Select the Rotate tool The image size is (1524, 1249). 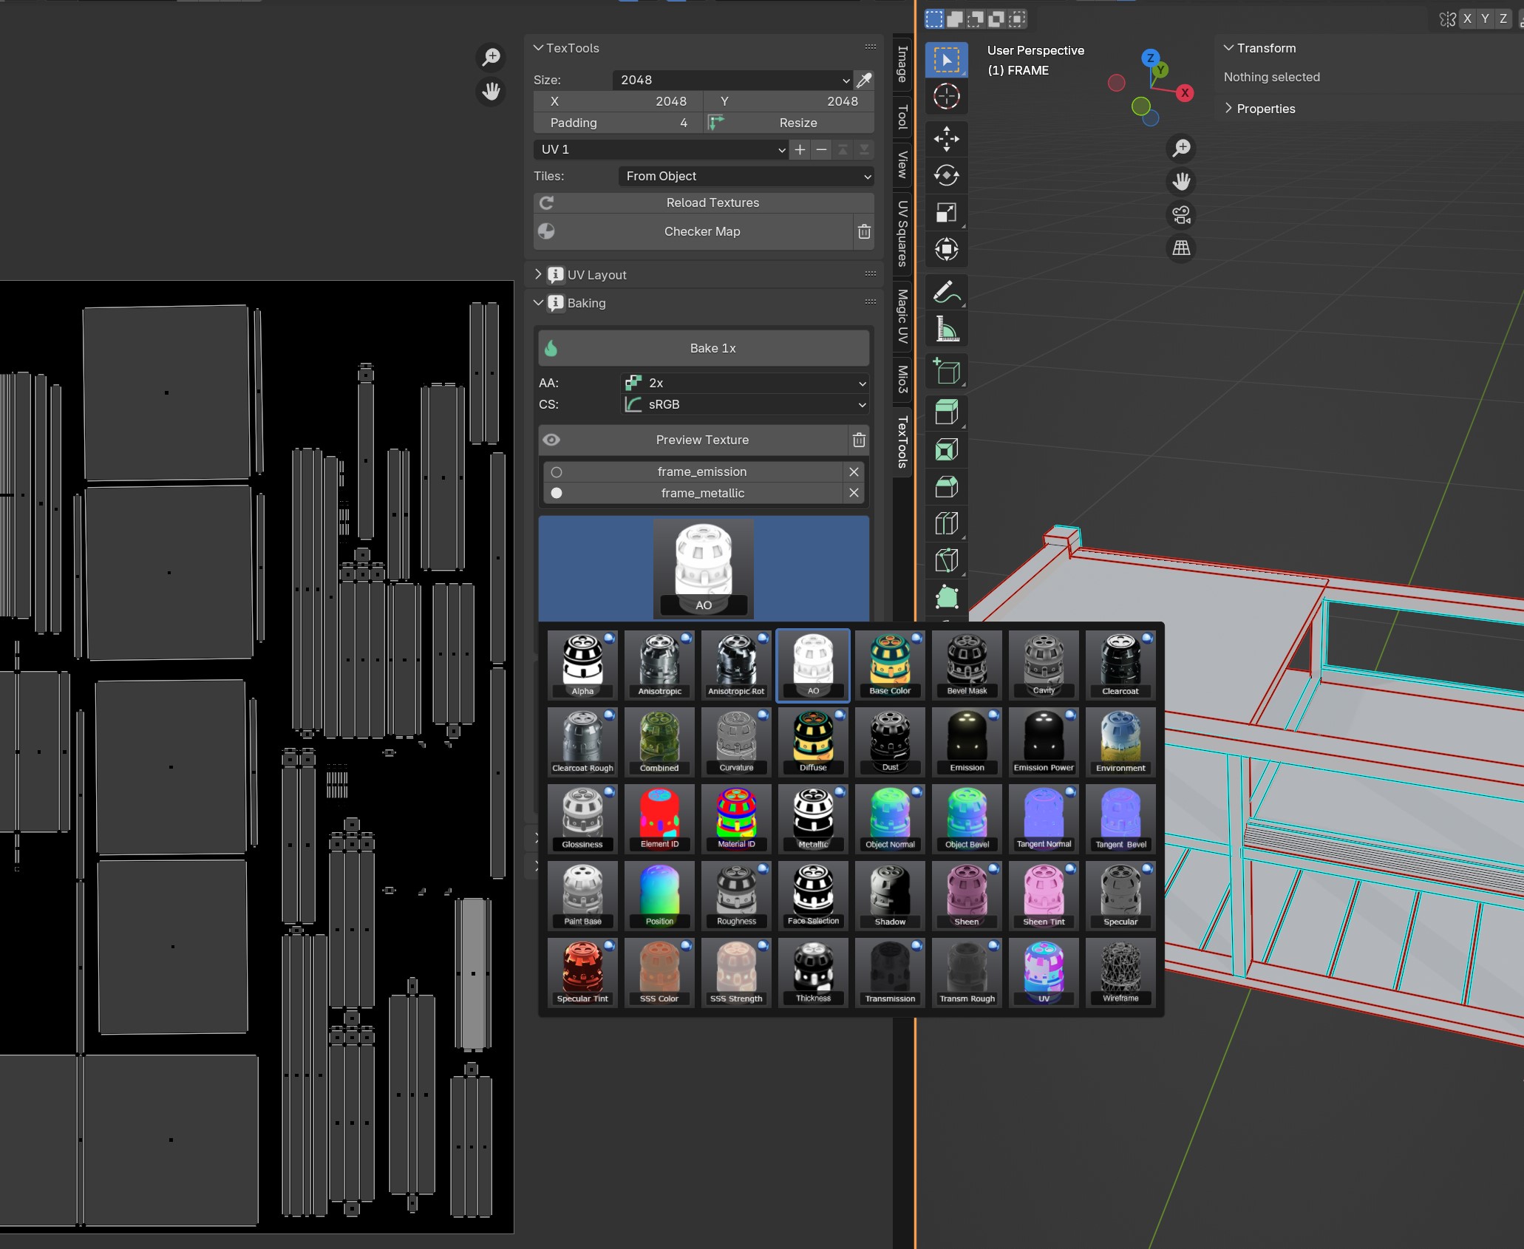pos(947,175)
